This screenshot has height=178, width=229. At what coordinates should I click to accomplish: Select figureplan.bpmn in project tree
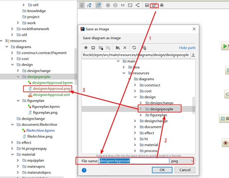[x=46, y=107]
